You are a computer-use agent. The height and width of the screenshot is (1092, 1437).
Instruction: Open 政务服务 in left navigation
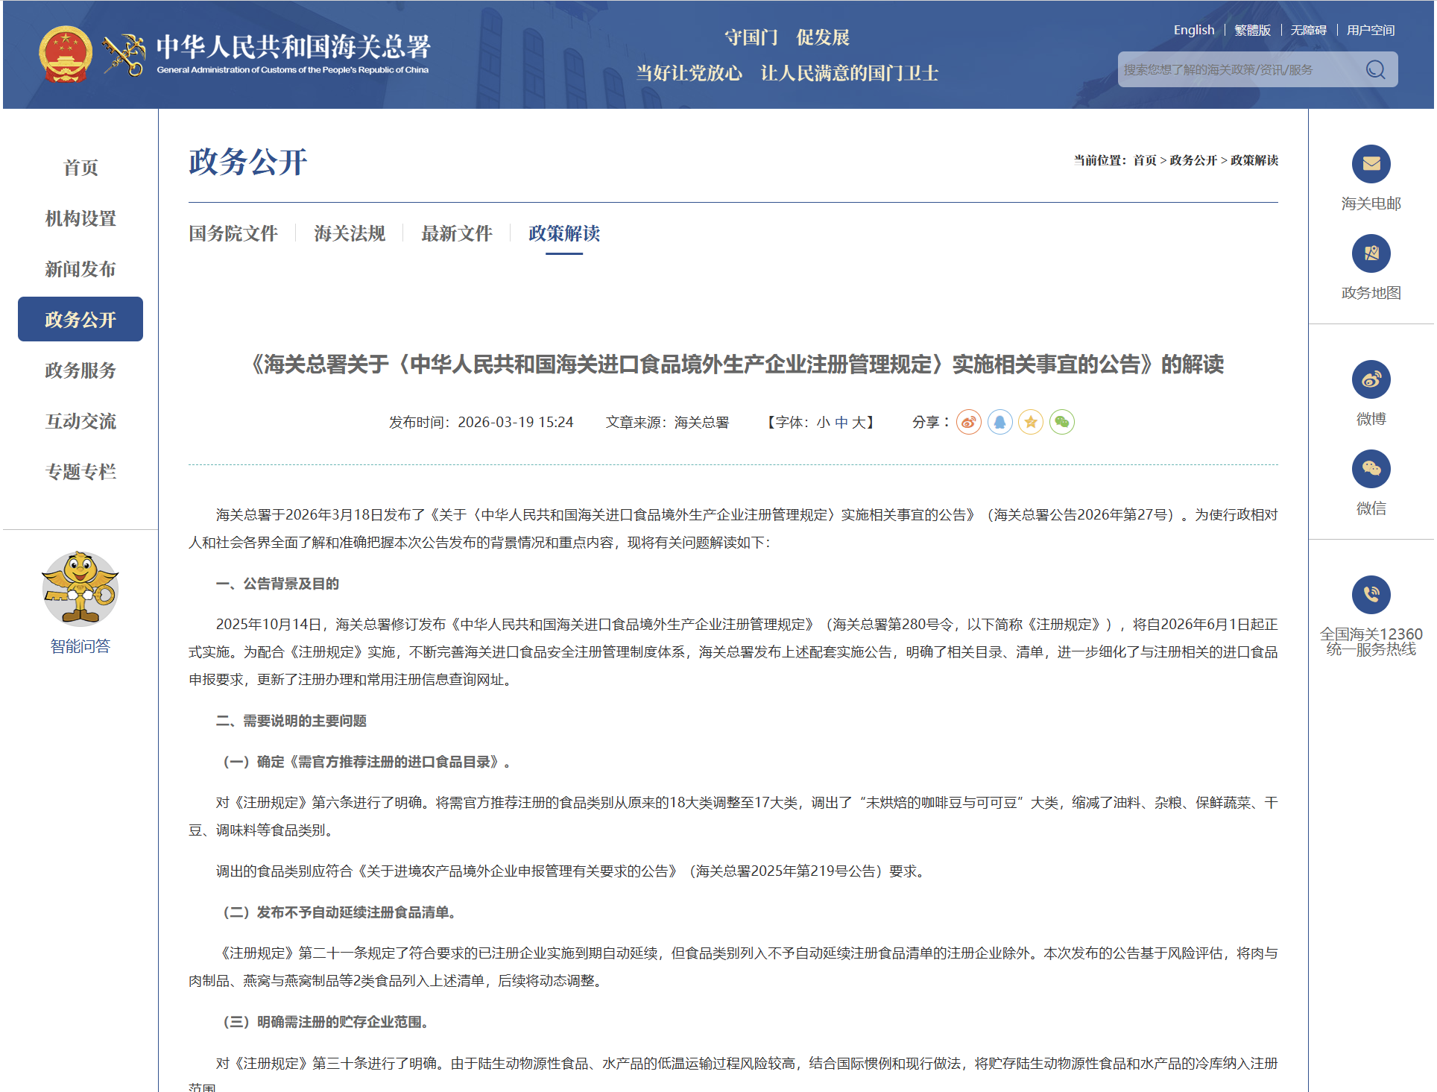[80, 370]
